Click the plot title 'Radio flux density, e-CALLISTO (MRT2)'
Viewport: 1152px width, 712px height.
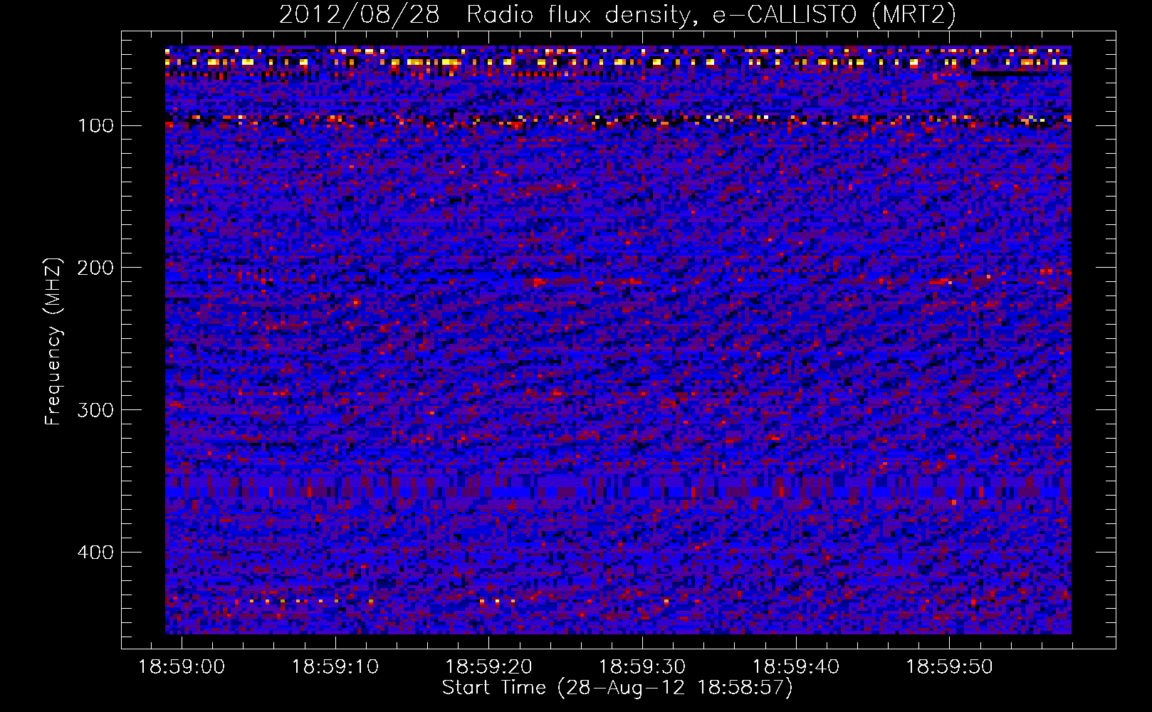coord(711,14)
